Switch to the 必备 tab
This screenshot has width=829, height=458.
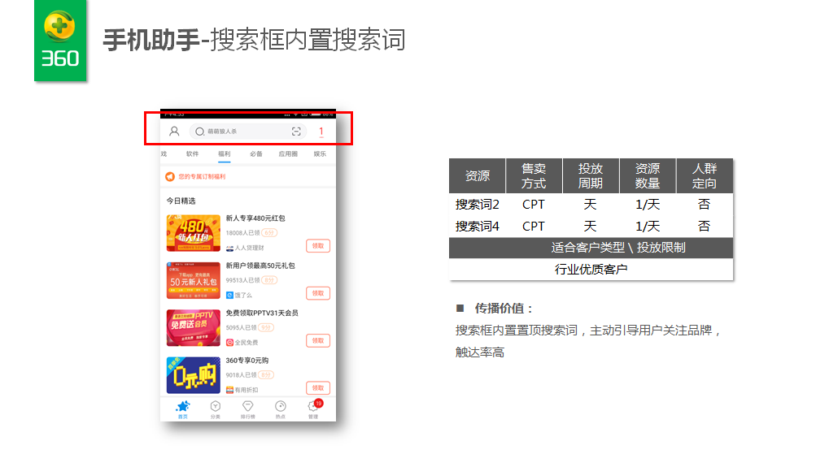[x=256, y=154]
